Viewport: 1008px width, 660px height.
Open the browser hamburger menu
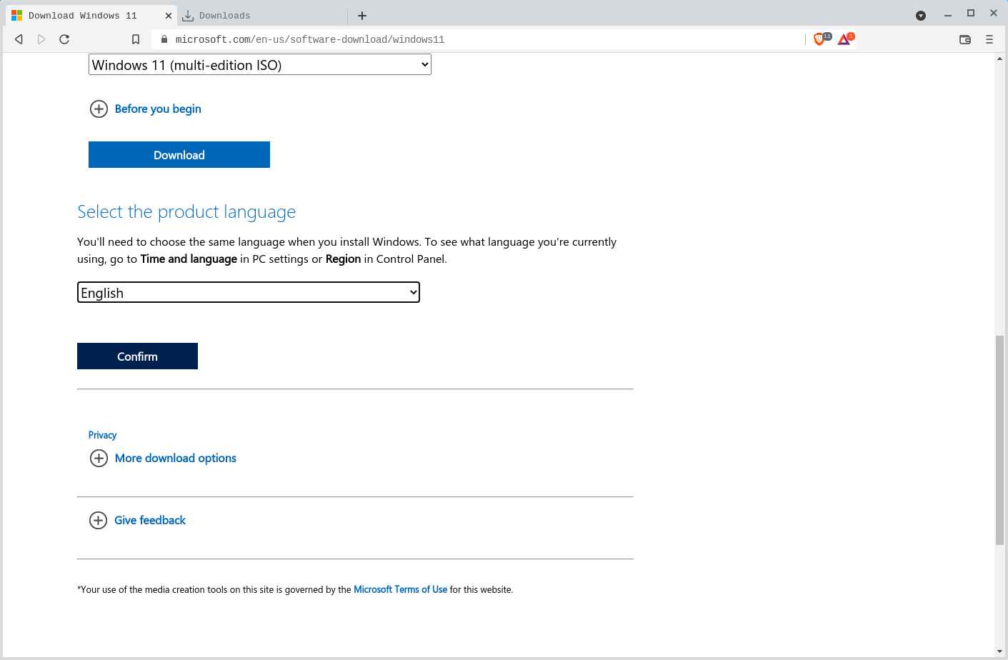989,39
